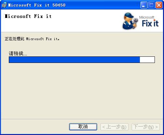Image resolution: width=164 pixels, height=135 pixels.
Task: Click the separator line above the bottom buttons
Action: pos(82,119)
